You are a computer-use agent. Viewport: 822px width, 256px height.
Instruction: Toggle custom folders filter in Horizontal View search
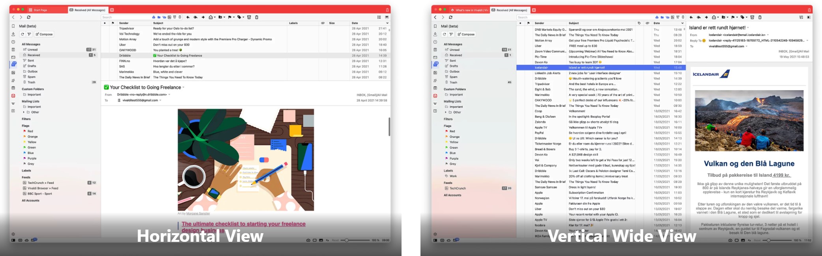point(159,17)
